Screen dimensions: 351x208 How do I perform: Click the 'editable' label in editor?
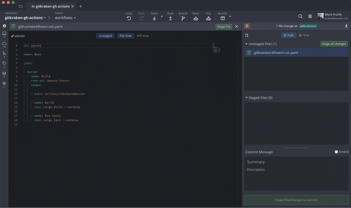point(18,36)
